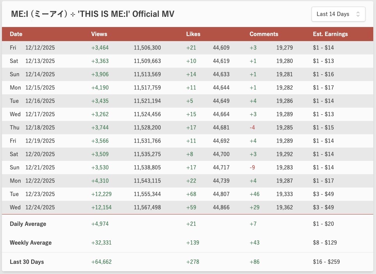Select the Fri 12/12/2025 date cell
The width and height of the screenshot is (376, 274).
(x=32, y=48)
